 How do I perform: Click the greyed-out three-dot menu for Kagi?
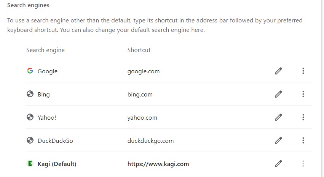[303, 164]
